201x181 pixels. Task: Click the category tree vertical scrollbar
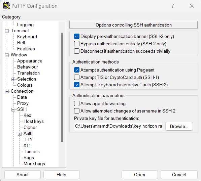tap(62, 88)
